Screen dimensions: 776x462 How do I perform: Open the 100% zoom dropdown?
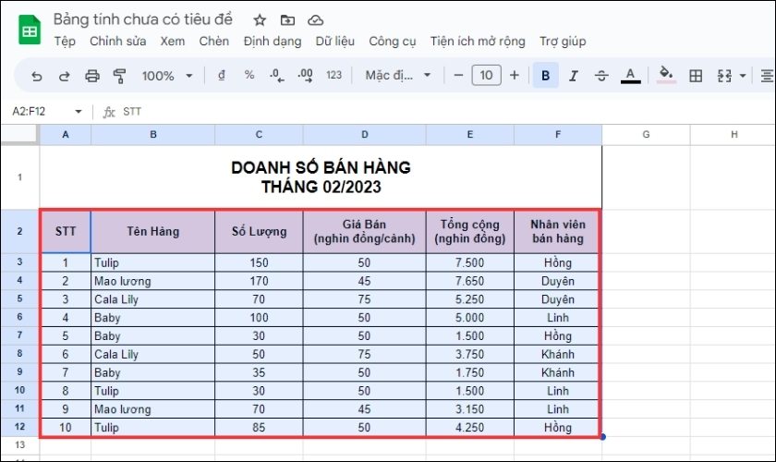167,76
